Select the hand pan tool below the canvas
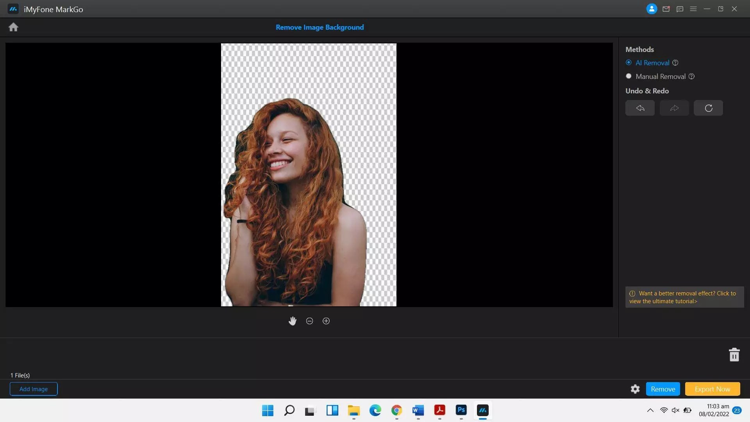 pyautogui.click(x=293, y=321)
